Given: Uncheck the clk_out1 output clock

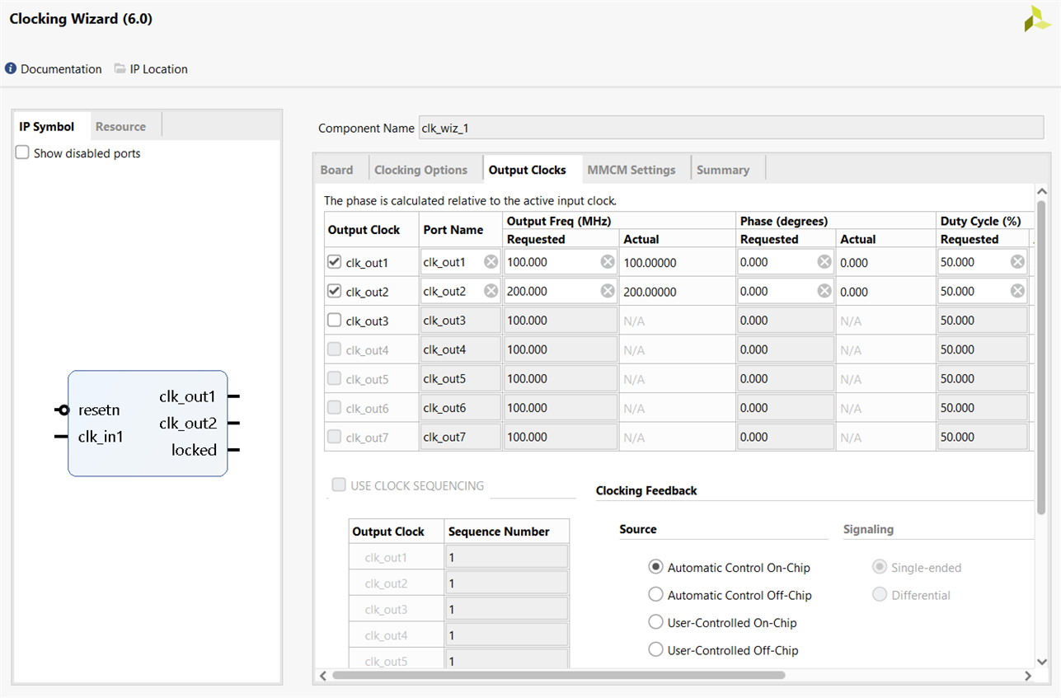Looking at the screenshot, I should coord(335,262).
